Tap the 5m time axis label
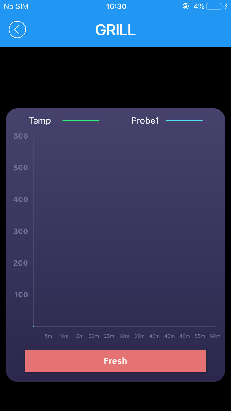This screenshot has height=411, width=231. pyautogui.click(x=48, y=336)
